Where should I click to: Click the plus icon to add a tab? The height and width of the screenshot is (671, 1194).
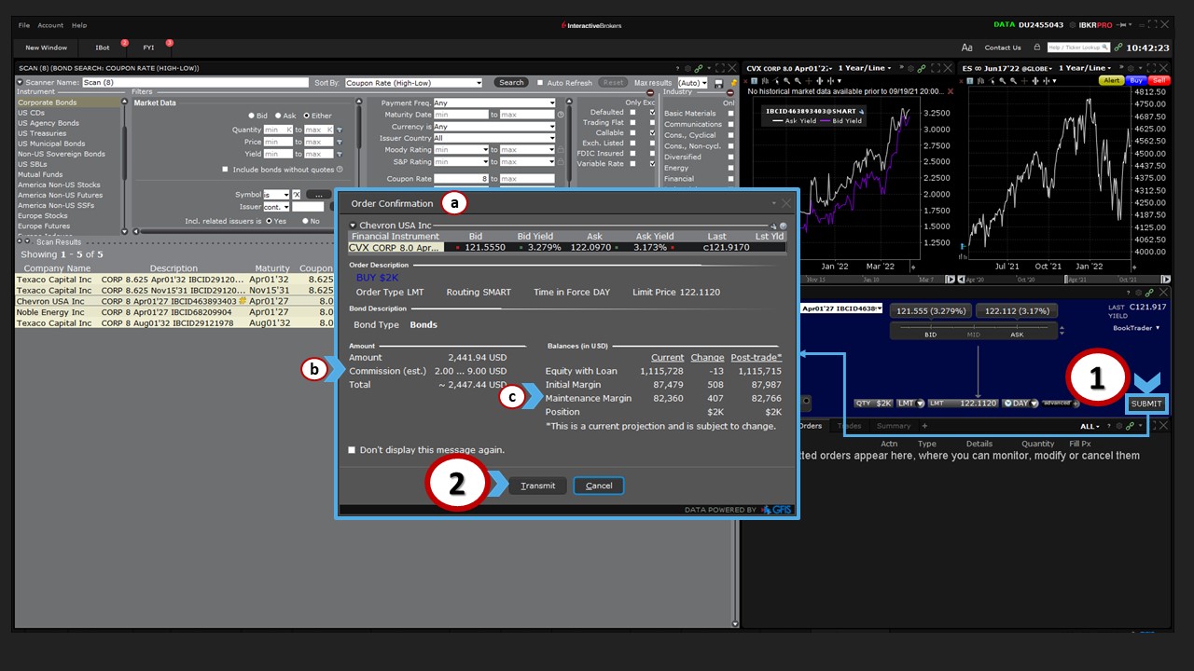click(x=924, y=426)
